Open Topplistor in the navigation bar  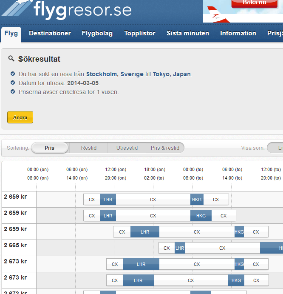140,33
